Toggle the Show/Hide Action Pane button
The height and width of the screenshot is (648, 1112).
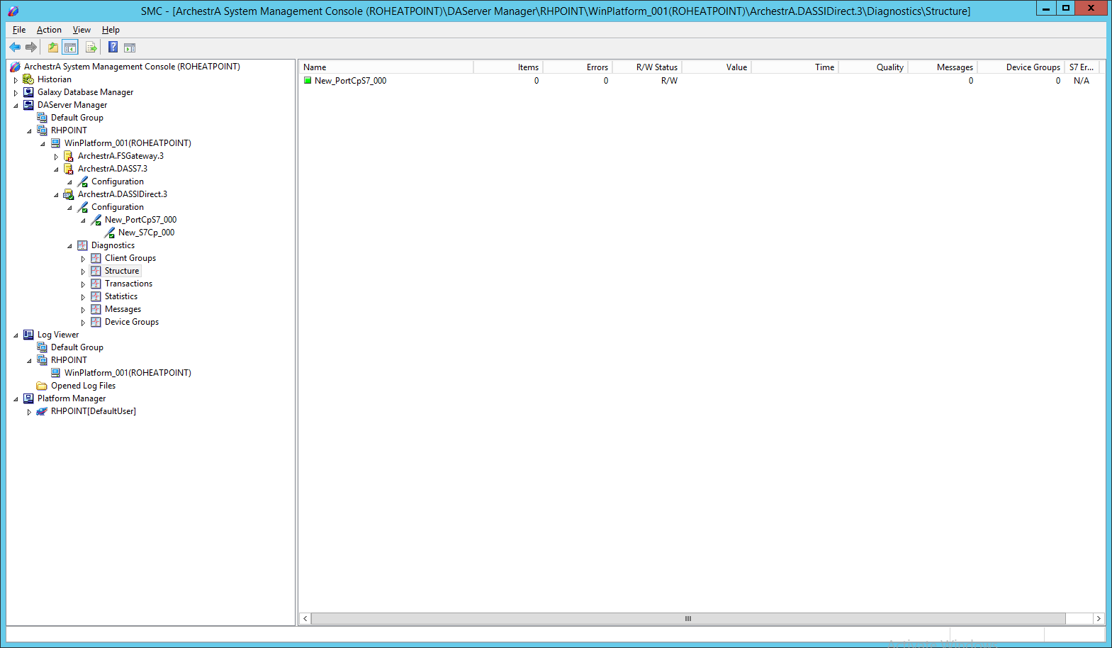point(130,48)
